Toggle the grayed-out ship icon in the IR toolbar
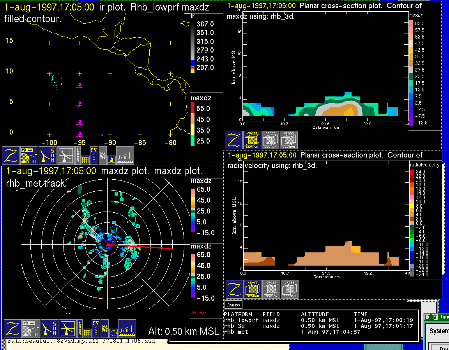Screen dimensions: 449x350 pos(125,156)
